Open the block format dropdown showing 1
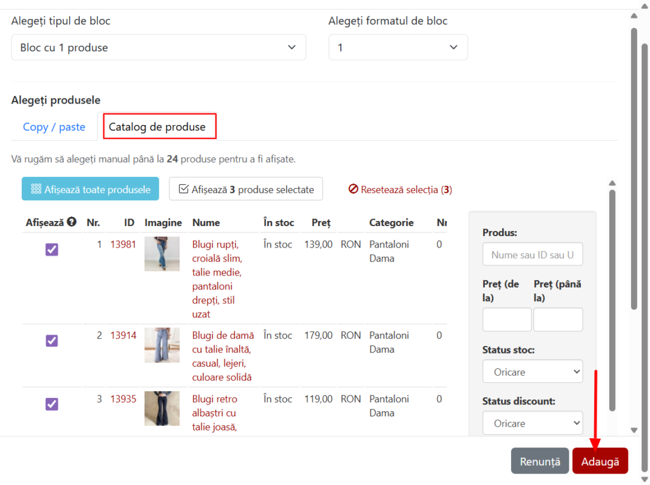Viewport: 650px width, 485px height. (x=398, y=48)
